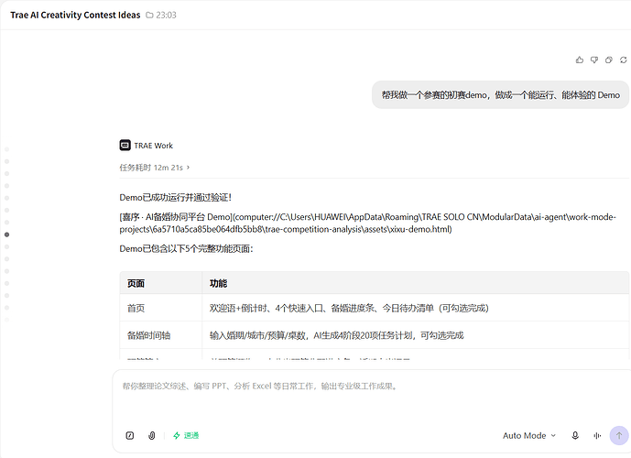
Task: Open the folder icon beside 23:03
Action: click(x=149, y=16)
